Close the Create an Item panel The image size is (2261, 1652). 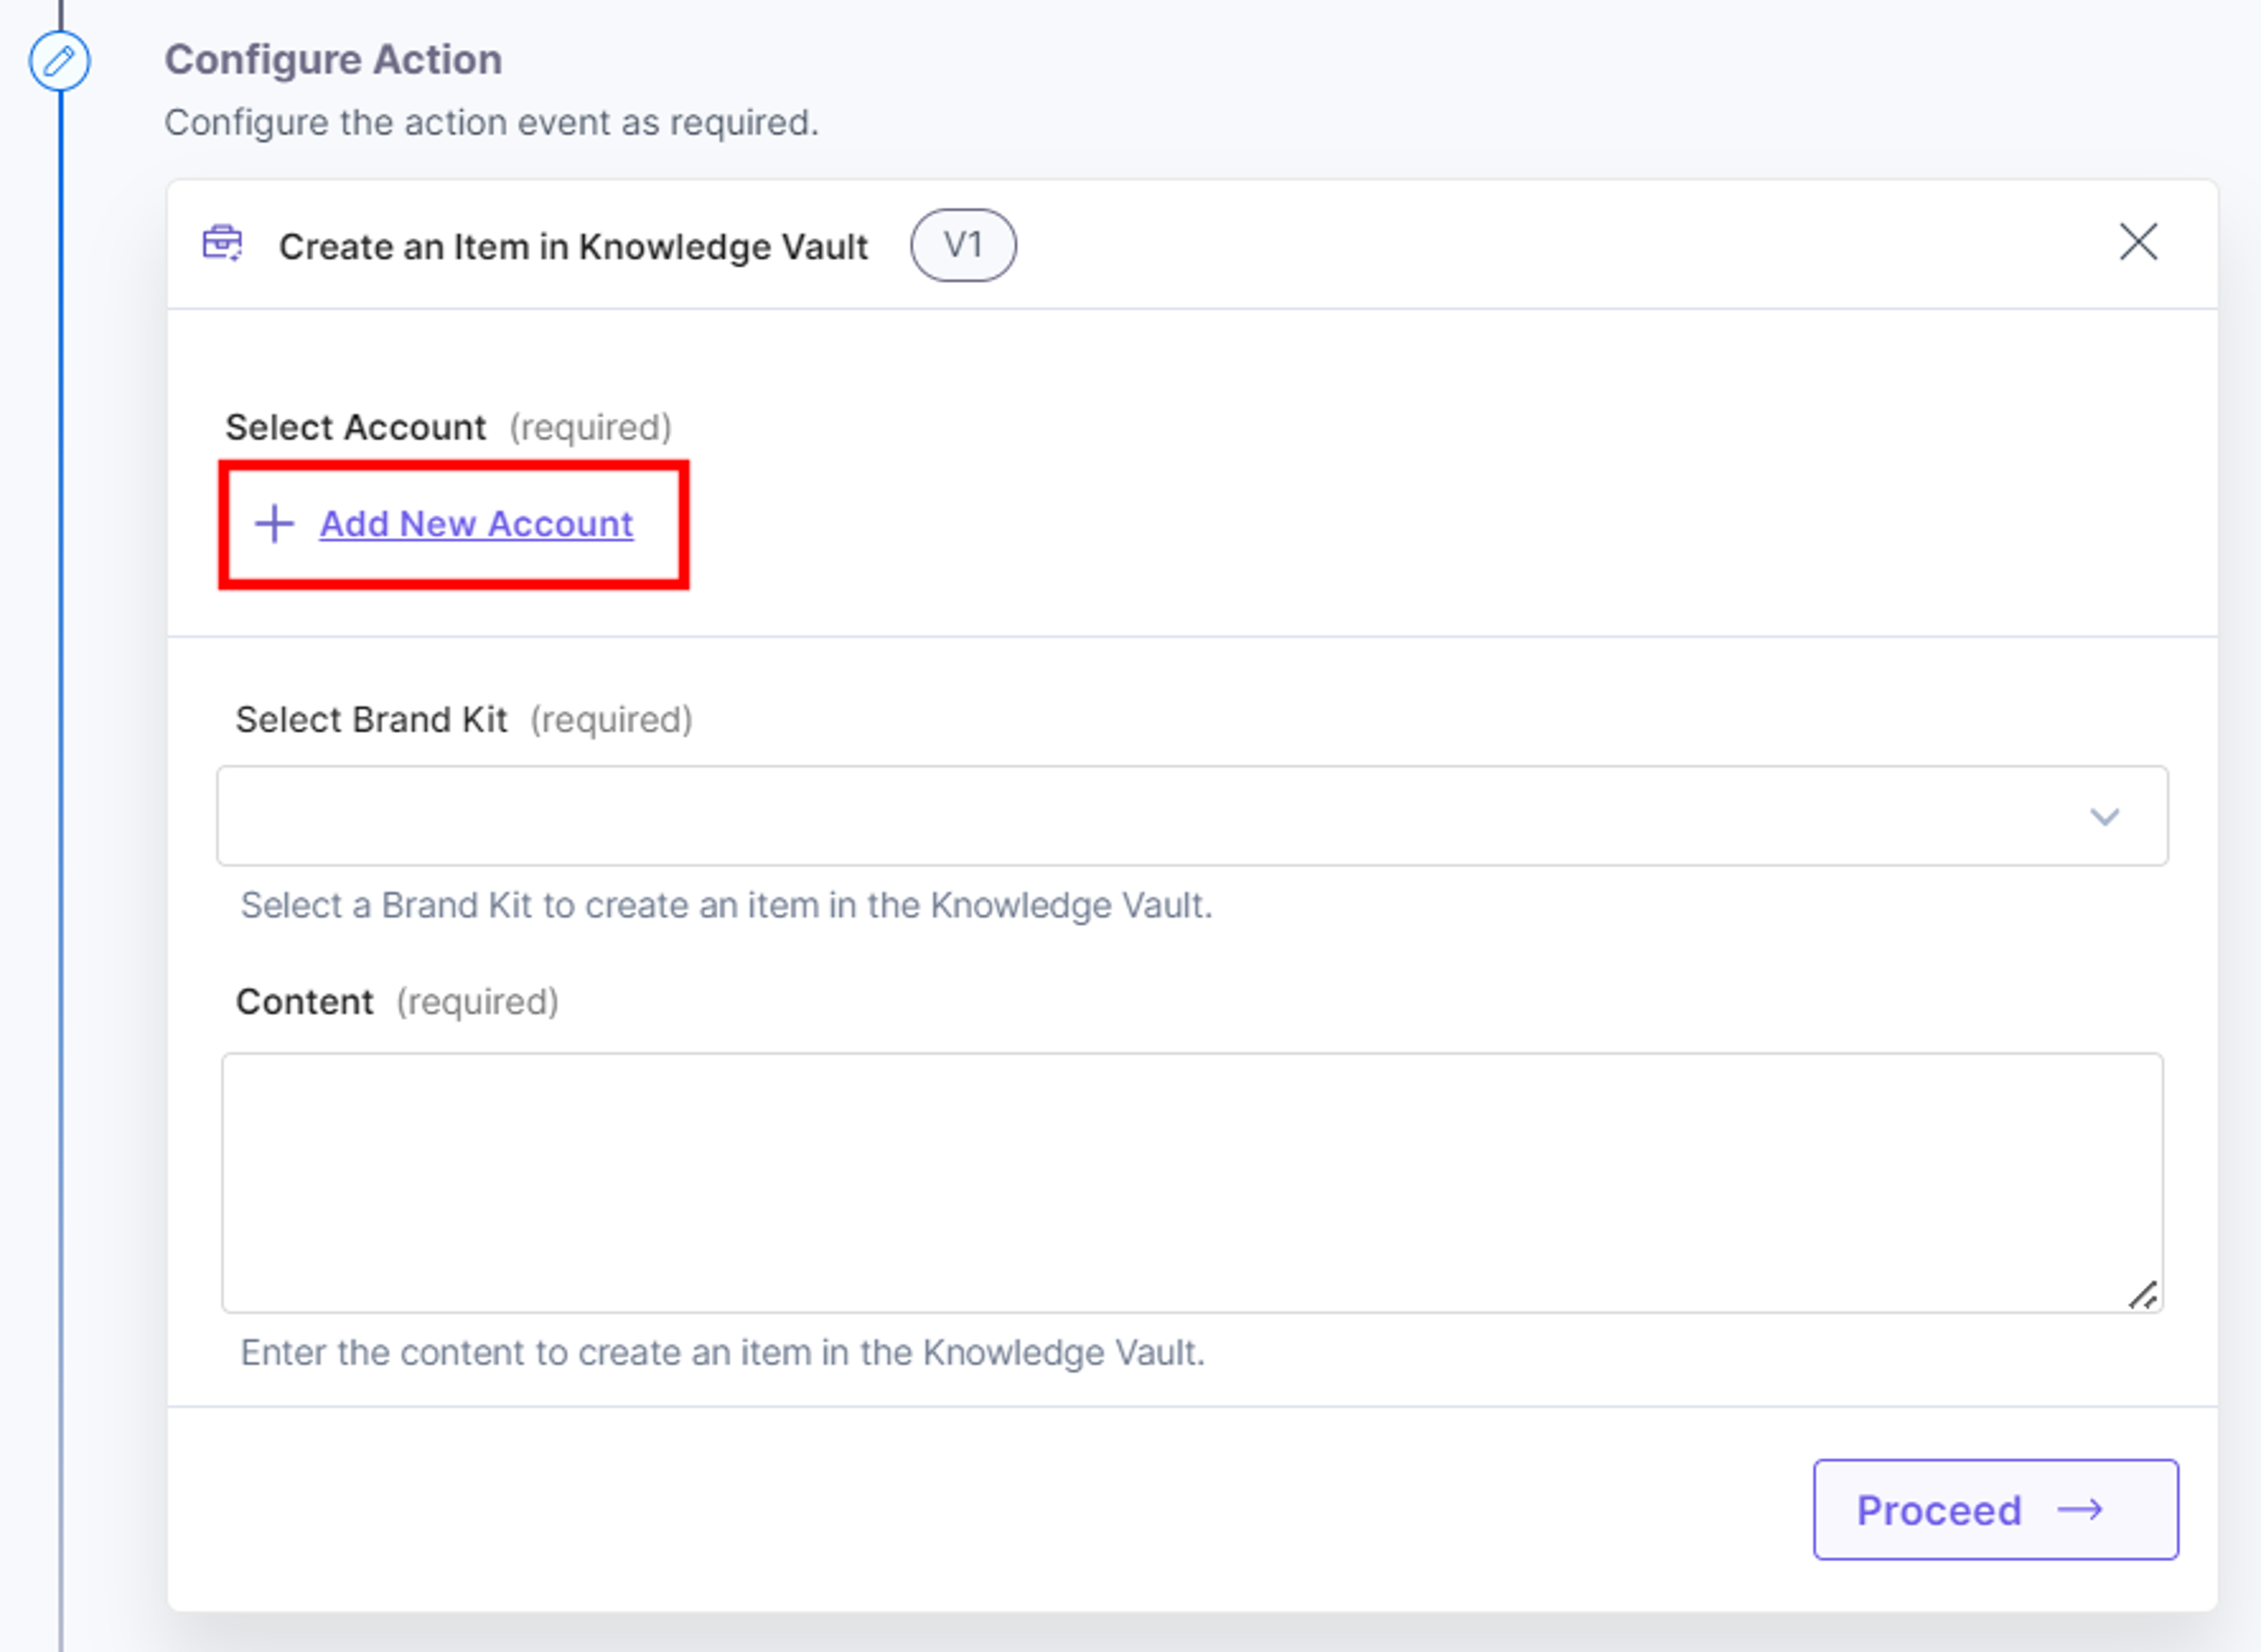tap(2138, 242)
